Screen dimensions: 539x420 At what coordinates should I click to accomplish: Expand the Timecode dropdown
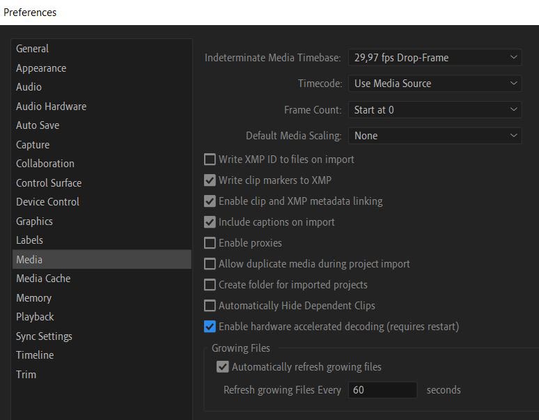pyautogui.click(x=435, y=84)
